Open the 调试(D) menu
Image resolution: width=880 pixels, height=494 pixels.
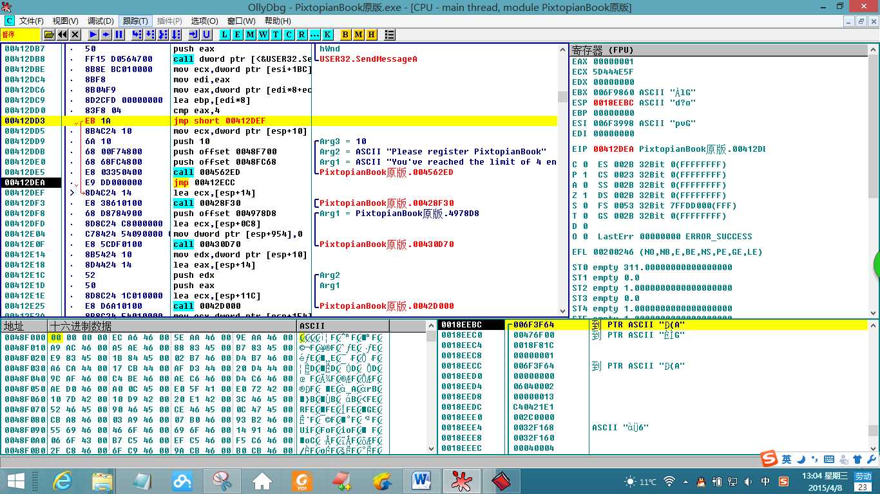tap(100, 21)
